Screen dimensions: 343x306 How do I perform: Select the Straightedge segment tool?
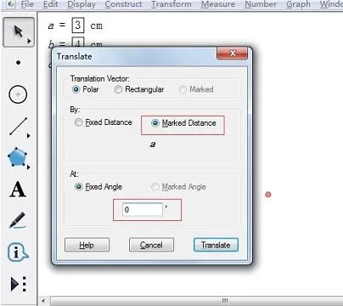(x=19, y=127)
